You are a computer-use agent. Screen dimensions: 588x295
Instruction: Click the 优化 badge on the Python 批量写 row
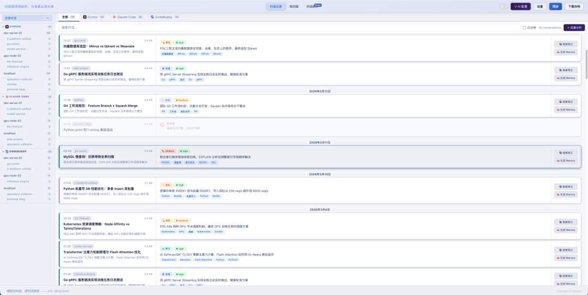click(166, 185)
